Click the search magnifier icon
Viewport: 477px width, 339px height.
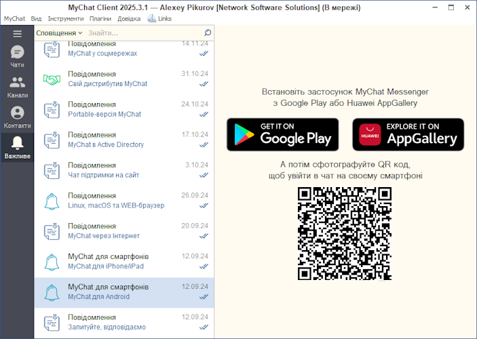pos(208,33)
